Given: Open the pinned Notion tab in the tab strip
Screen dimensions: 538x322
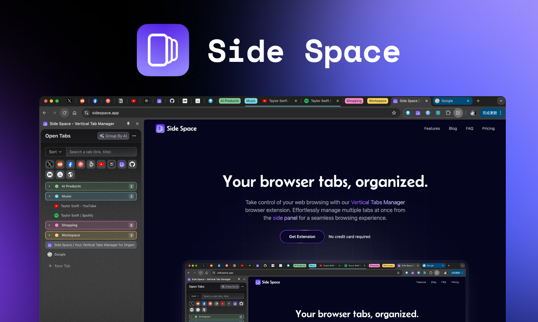Looking at the screenshot, I should coord(121,101).
